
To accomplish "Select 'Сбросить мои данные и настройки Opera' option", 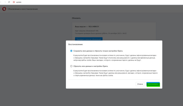I will click(71, 66).
